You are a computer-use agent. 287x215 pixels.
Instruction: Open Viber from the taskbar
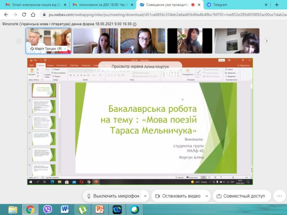[47, 209]
